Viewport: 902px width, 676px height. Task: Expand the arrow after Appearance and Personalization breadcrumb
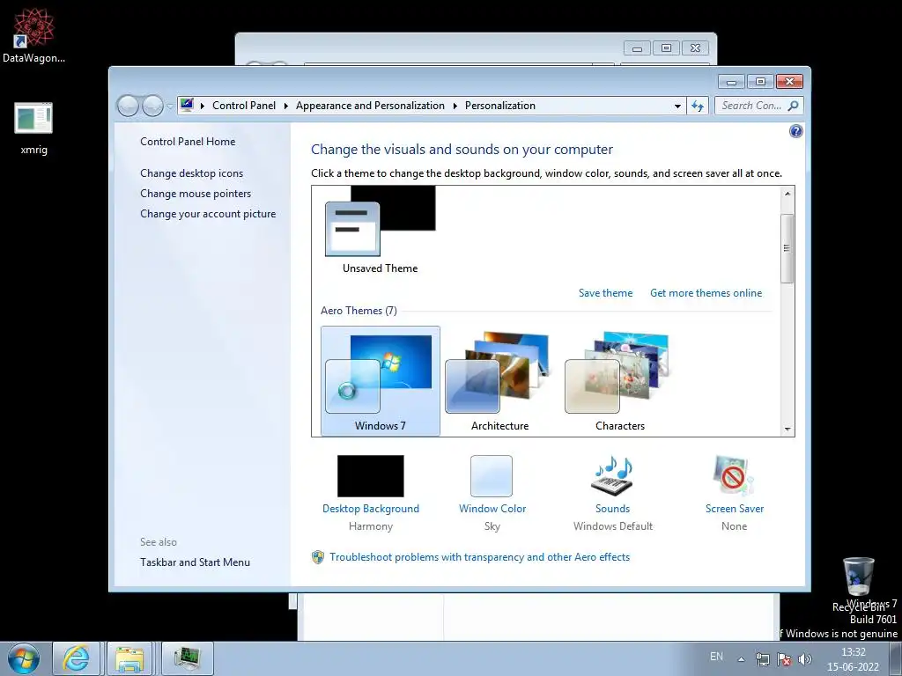tap(455, 106)
